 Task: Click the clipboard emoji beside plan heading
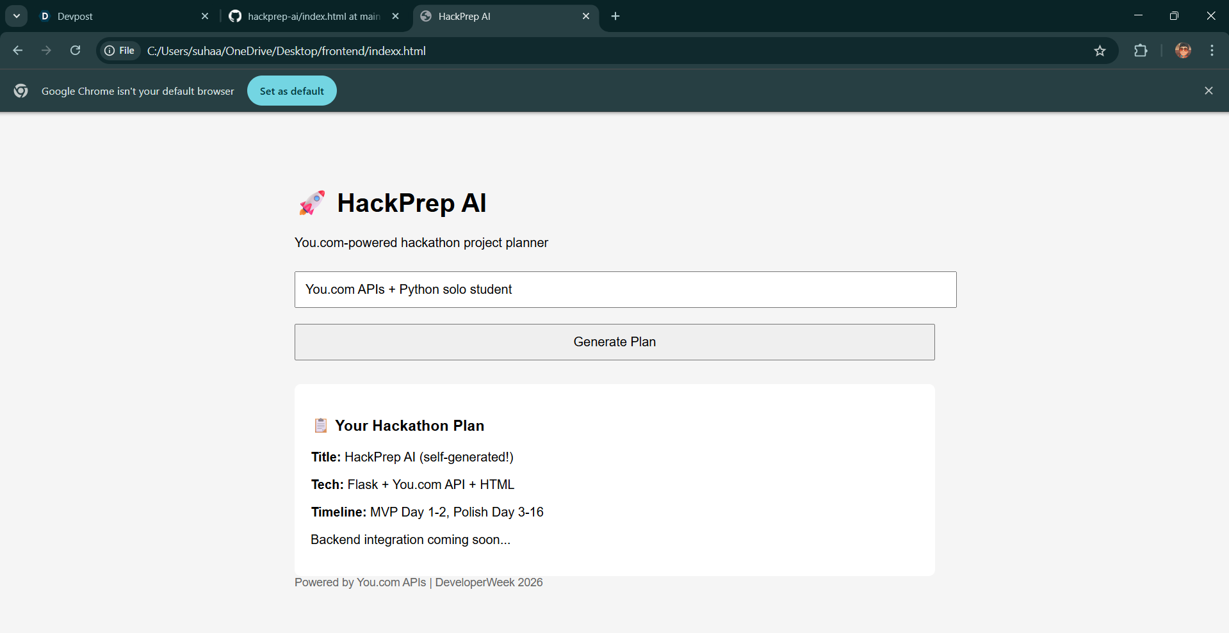tap(321, 426)
